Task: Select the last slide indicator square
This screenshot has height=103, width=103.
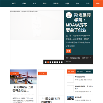Action: click(x=62, y=62)
